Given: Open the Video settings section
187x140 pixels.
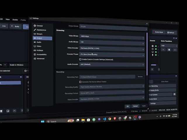Looking at the screenshot, I should coord(37,46).
